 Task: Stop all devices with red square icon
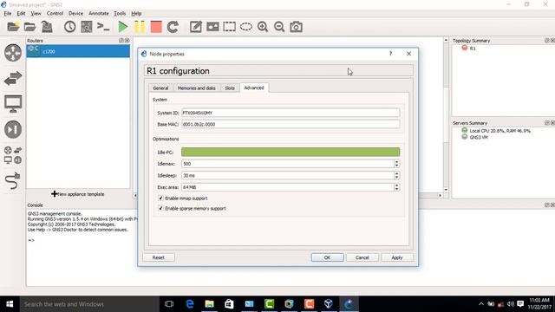click(x=156, y=27)
